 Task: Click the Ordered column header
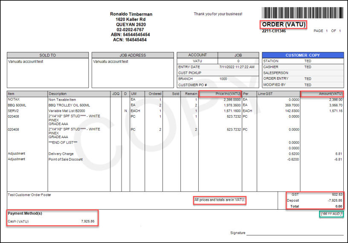tap(154, 94)
